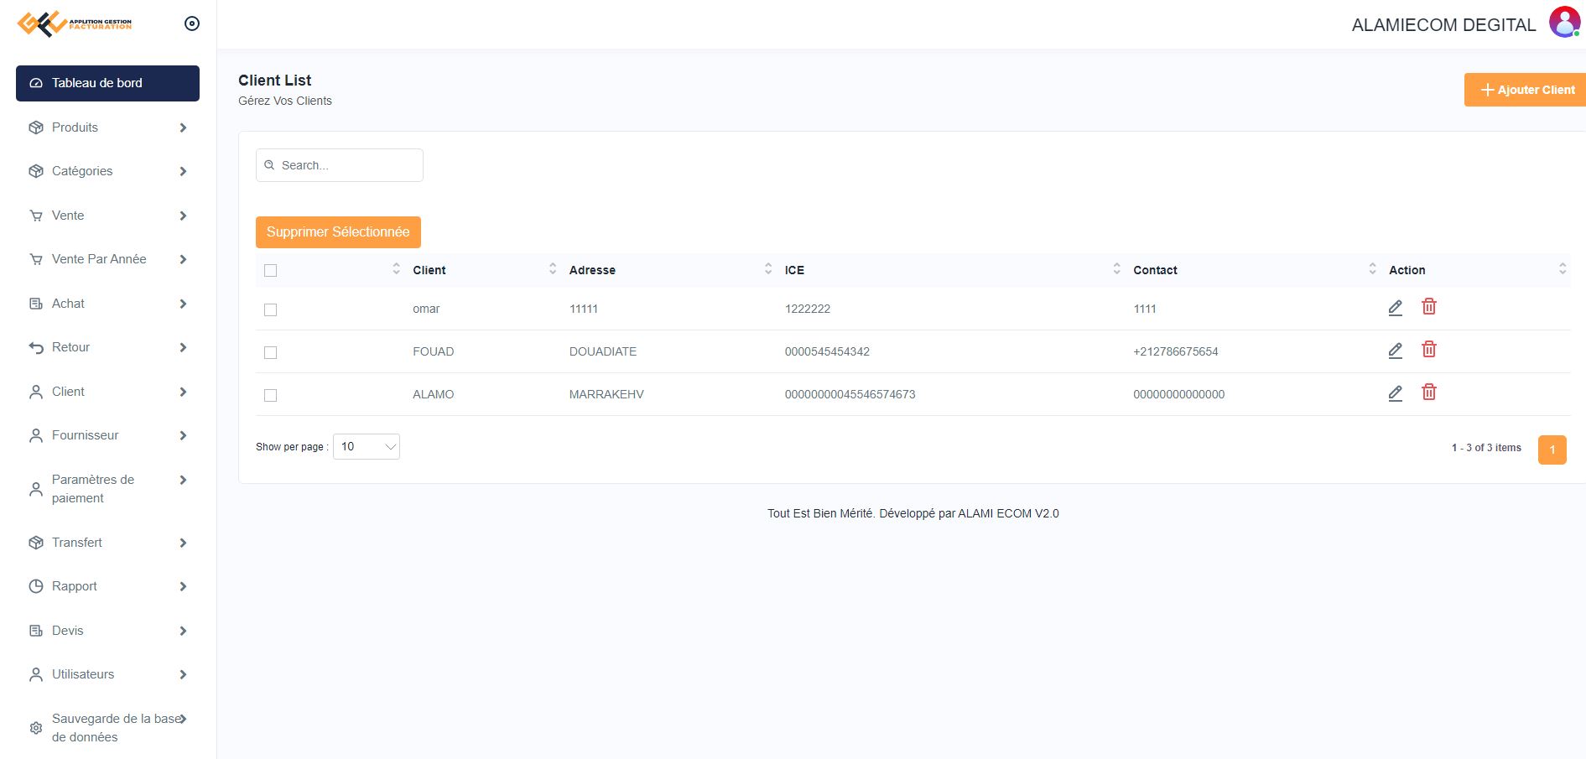Edit the ALAMO client row
The height and width of the screenshot is (759, 1586).
pyautogui.click(x=1395, y=393)
